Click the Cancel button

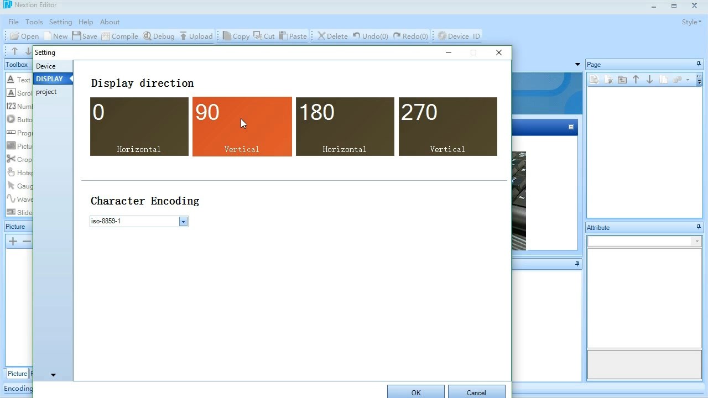(476, 392)
